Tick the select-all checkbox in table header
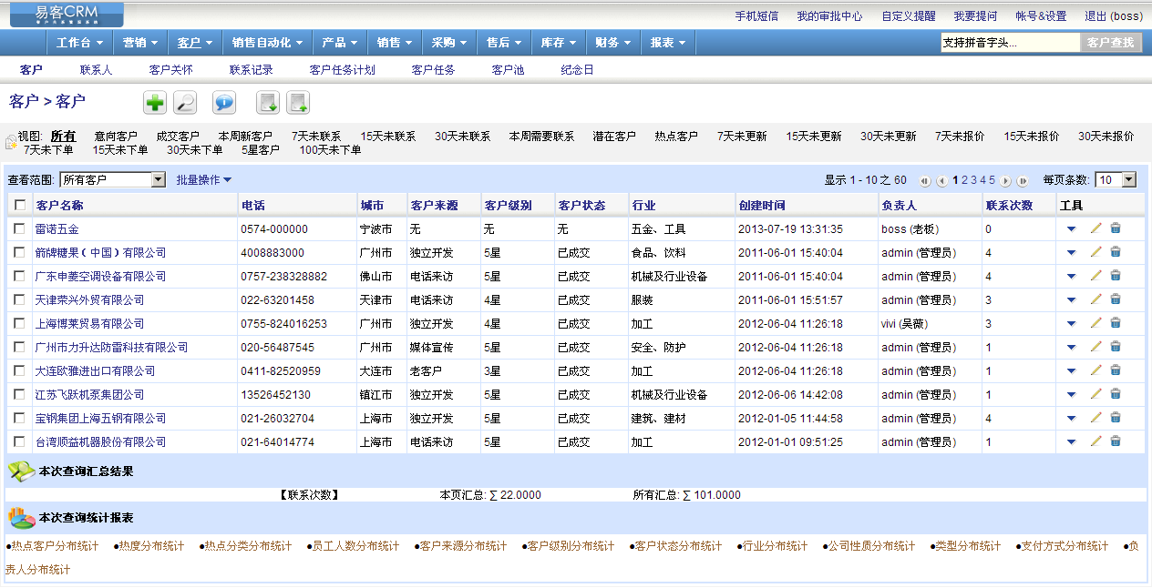The height and width of the screenshot is (588, 1152). pos(20,206)
